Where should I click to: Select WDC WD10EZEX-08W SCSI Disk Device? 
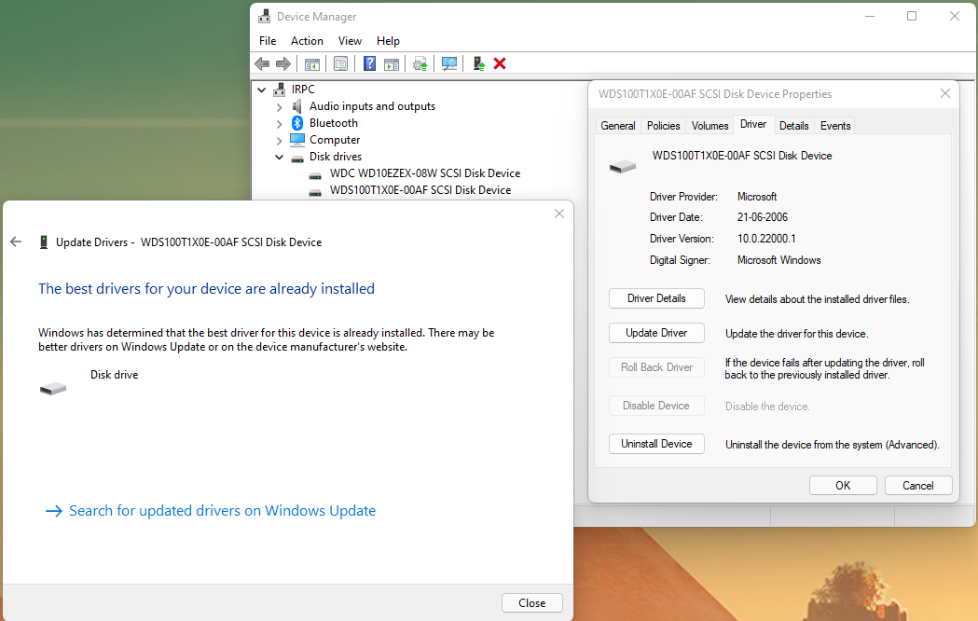(425, 173)
